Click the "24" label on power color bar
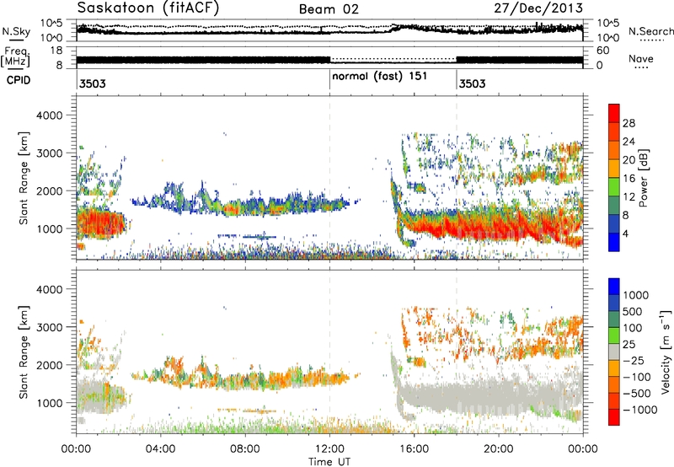 pos(629,142)
